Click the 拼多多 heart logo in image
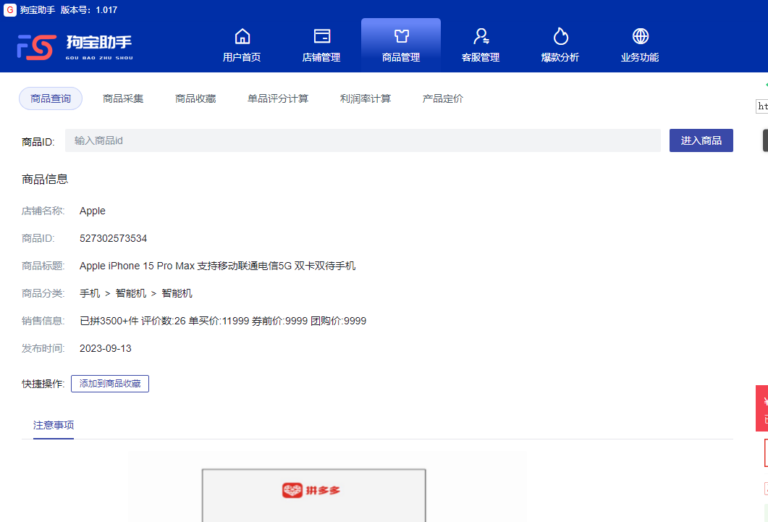The width and height of the screenshot is (768, 522). pyautogui.click(x=292, y=489)
